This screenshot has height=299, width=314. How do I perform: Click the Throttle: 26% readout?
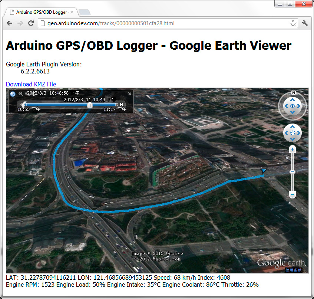point(240,285)
